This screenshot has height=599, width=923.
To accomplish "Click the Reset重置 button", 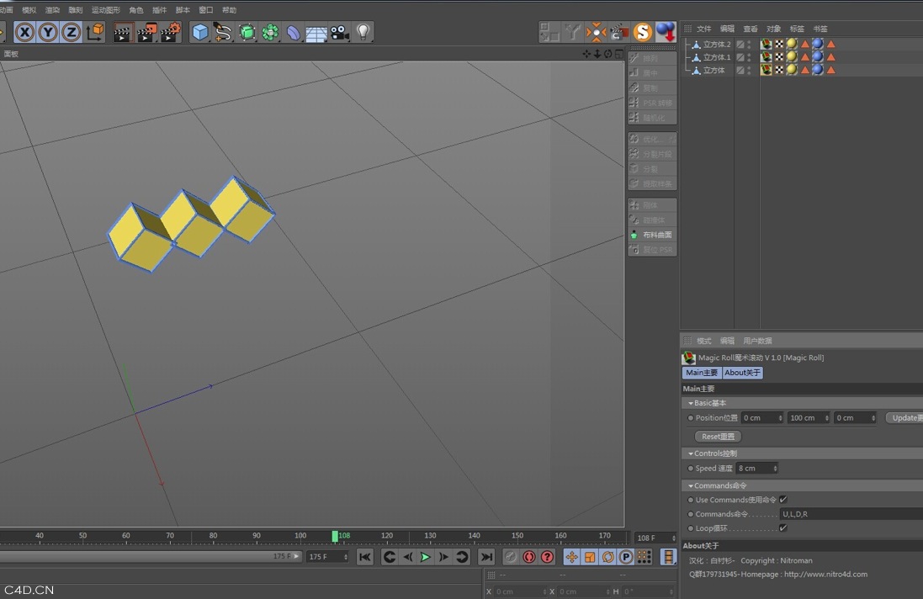I will [716, 436].
